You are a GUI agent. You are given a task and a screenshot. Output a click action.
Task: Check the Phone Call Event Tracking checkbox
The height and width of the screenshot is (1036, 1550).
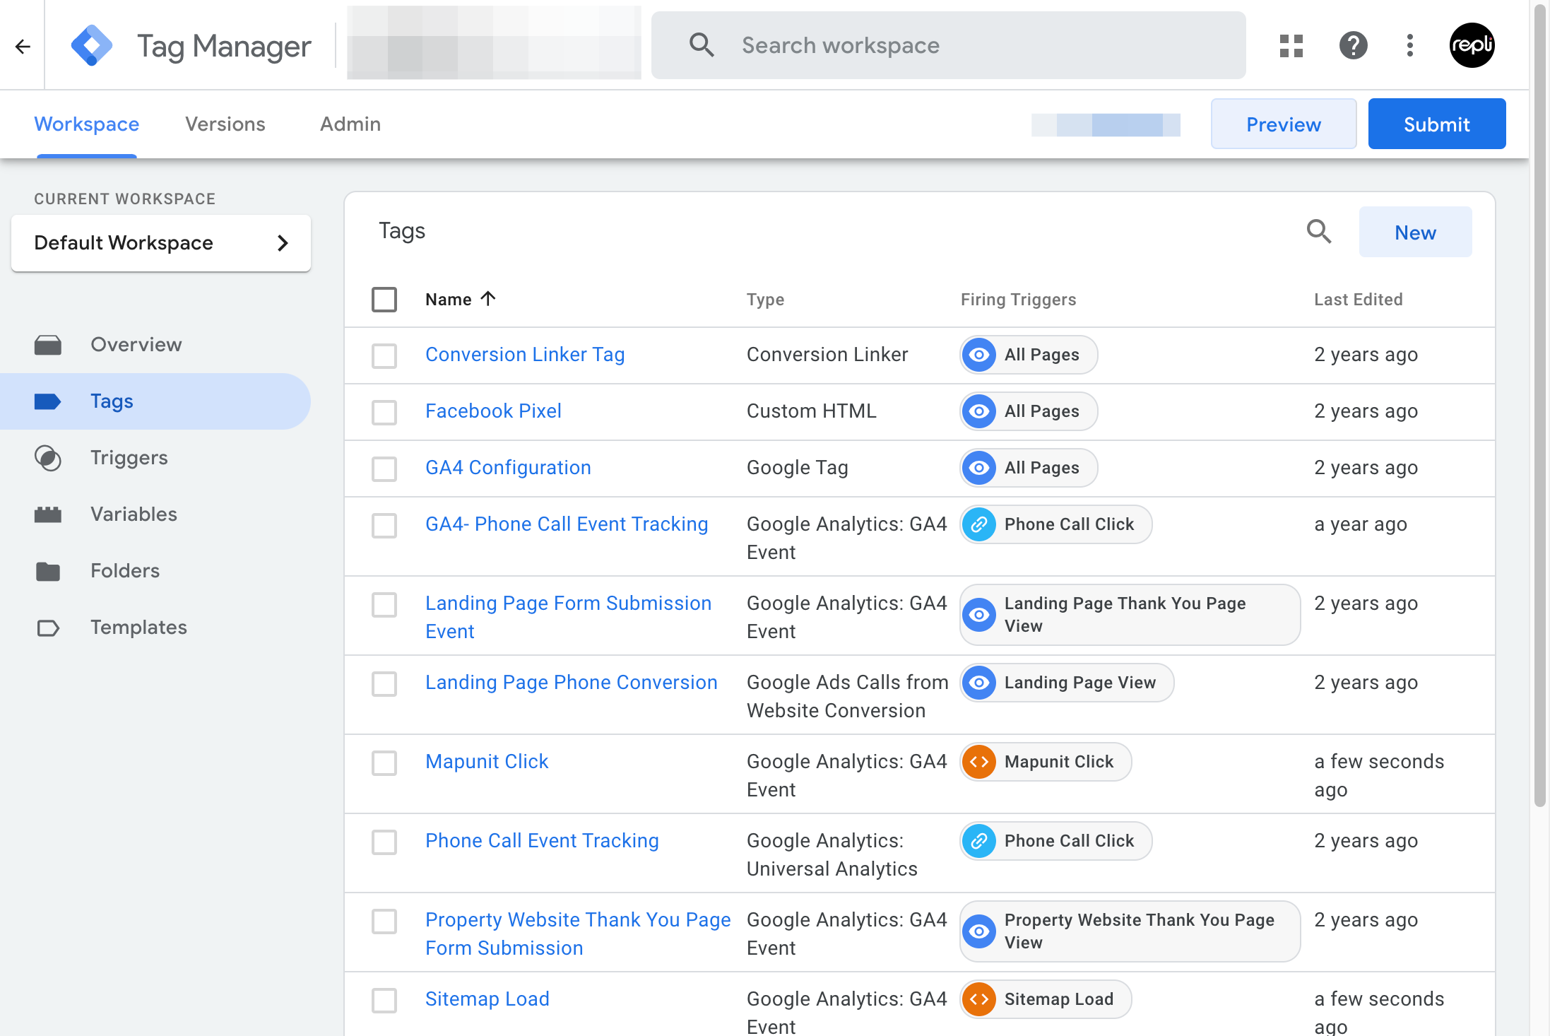[384, 842]
